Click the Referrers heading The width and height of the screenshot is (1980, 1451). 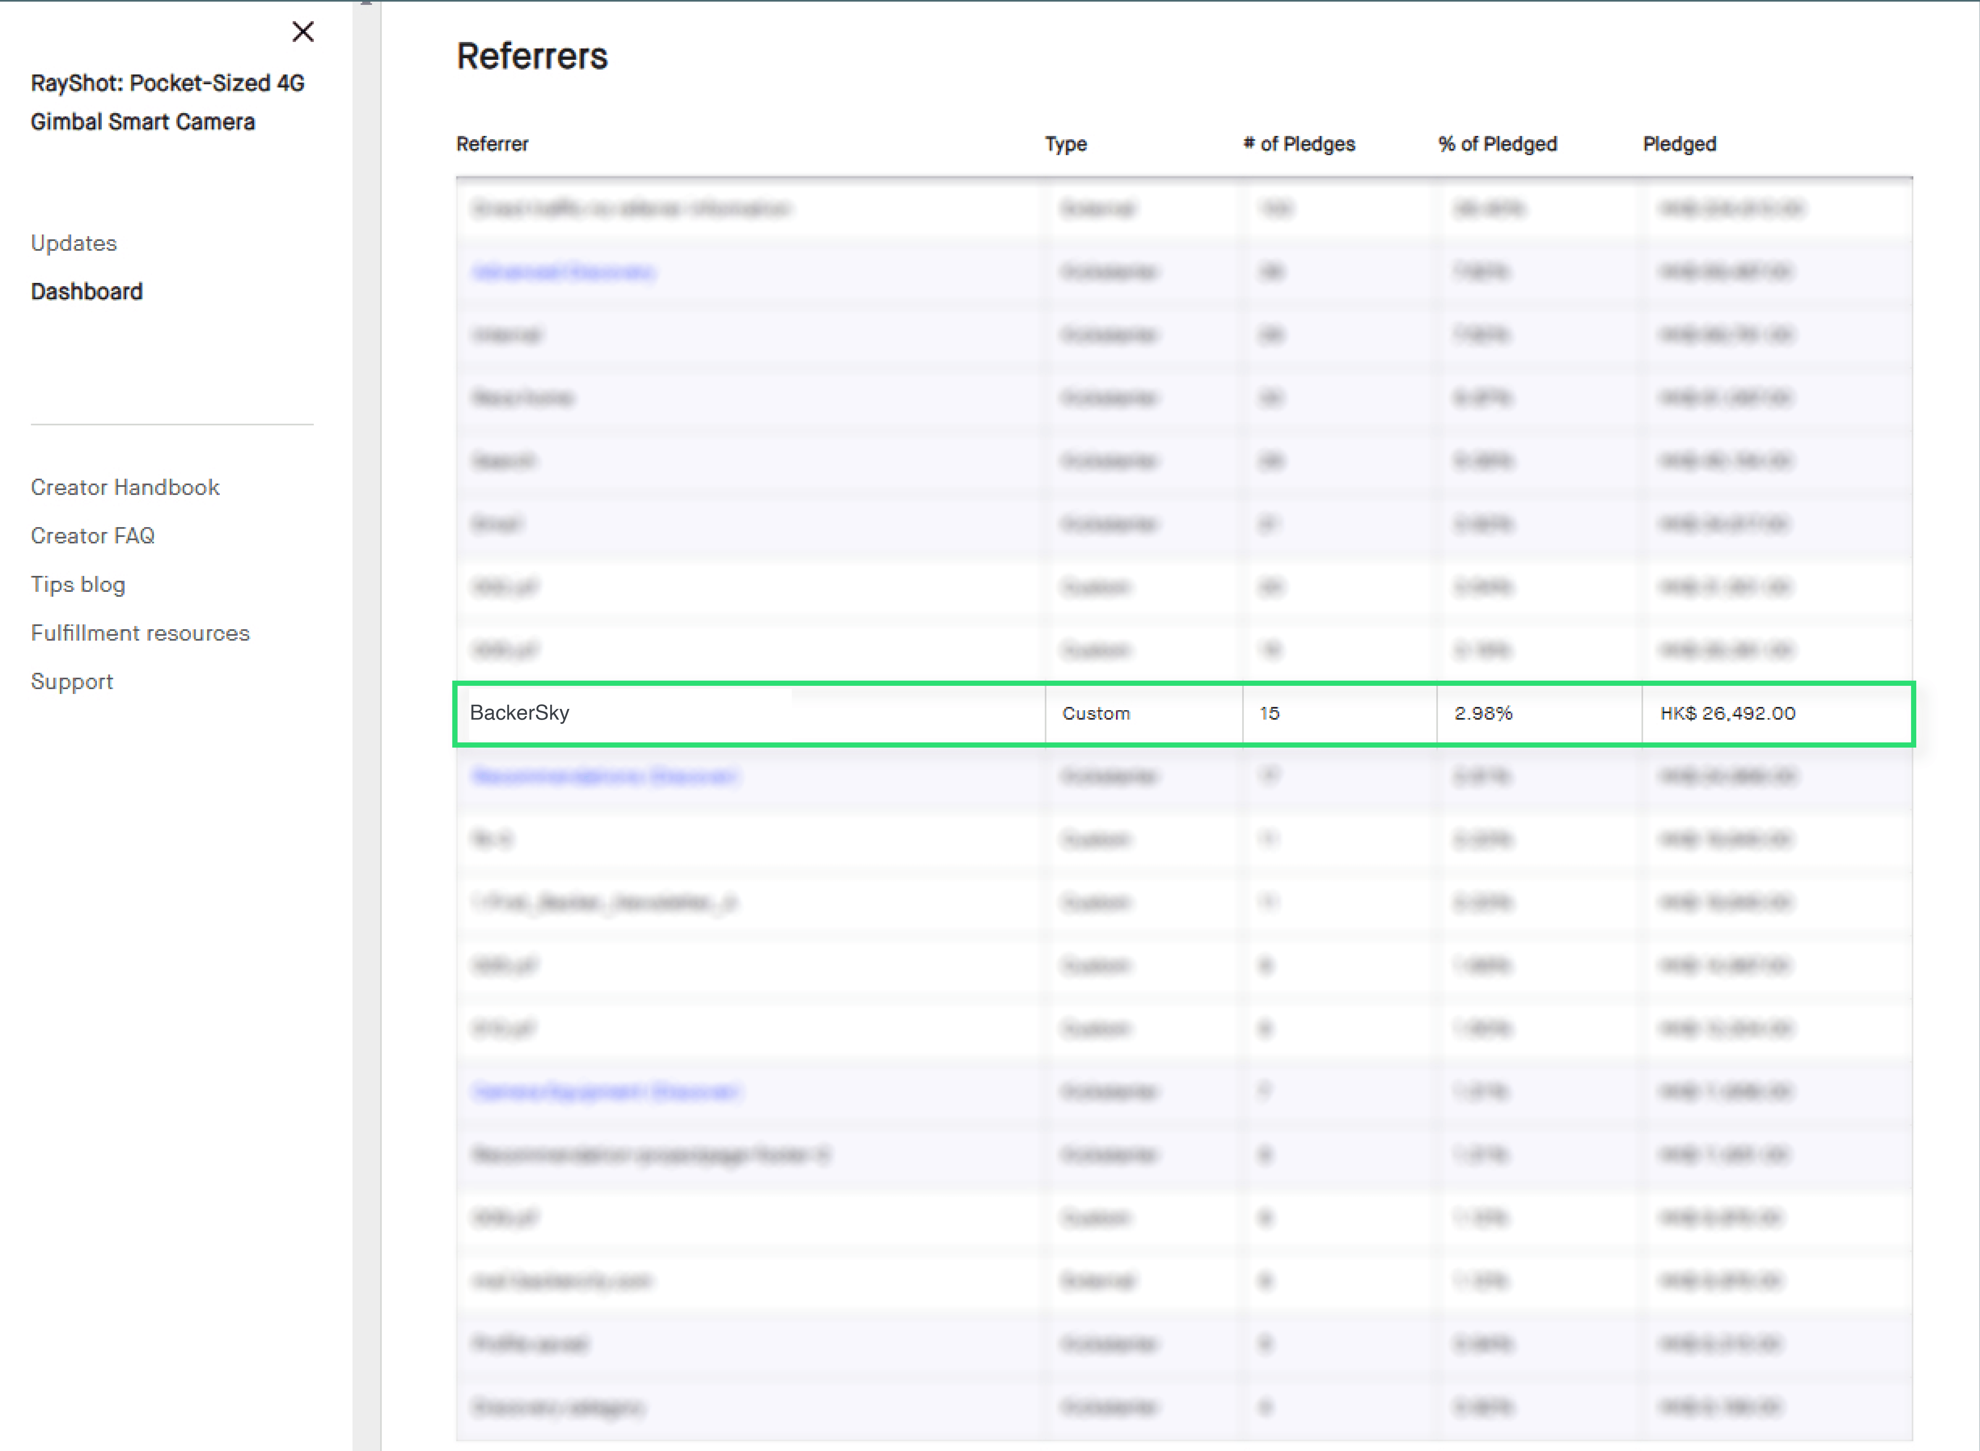pyautogui.click(x=532, y=56)
